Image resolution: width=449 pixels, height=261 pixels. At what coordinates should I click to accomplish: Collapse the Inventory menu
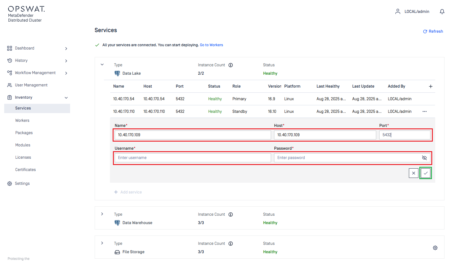coord(66,98)
